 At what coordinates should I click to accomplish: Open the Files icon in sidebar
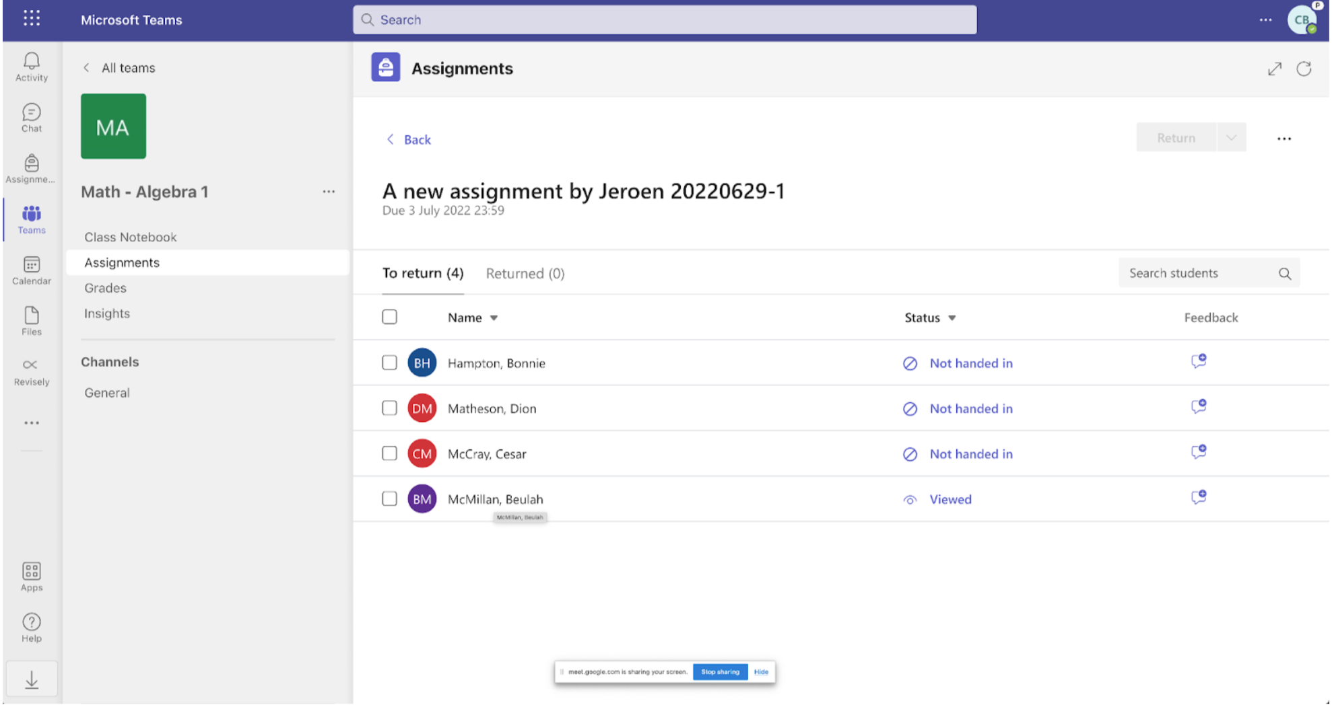point(31,321)
